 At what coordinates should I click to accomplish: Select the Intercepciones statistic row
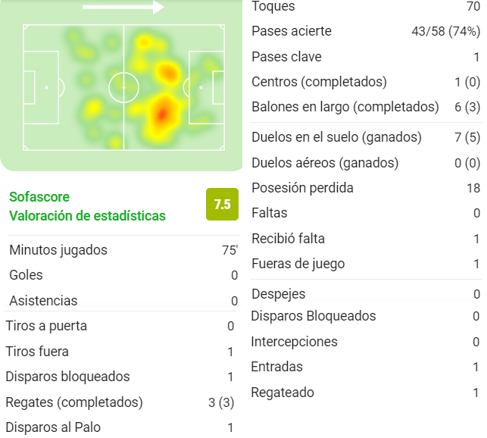pos(365,342)
